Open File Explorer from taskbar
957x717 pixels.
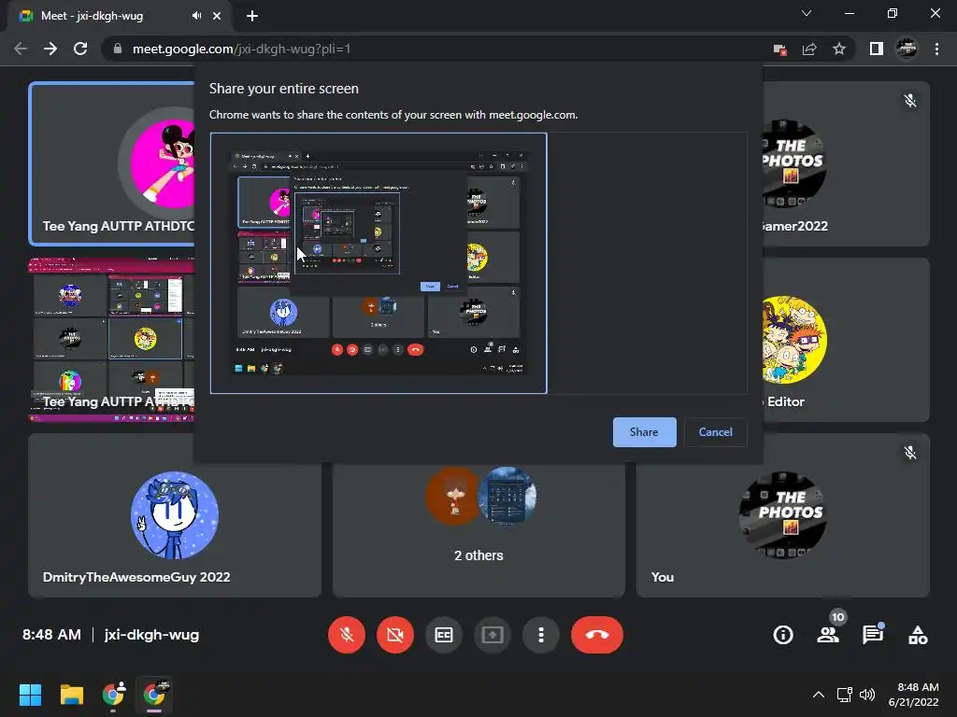tap(71, 695)
